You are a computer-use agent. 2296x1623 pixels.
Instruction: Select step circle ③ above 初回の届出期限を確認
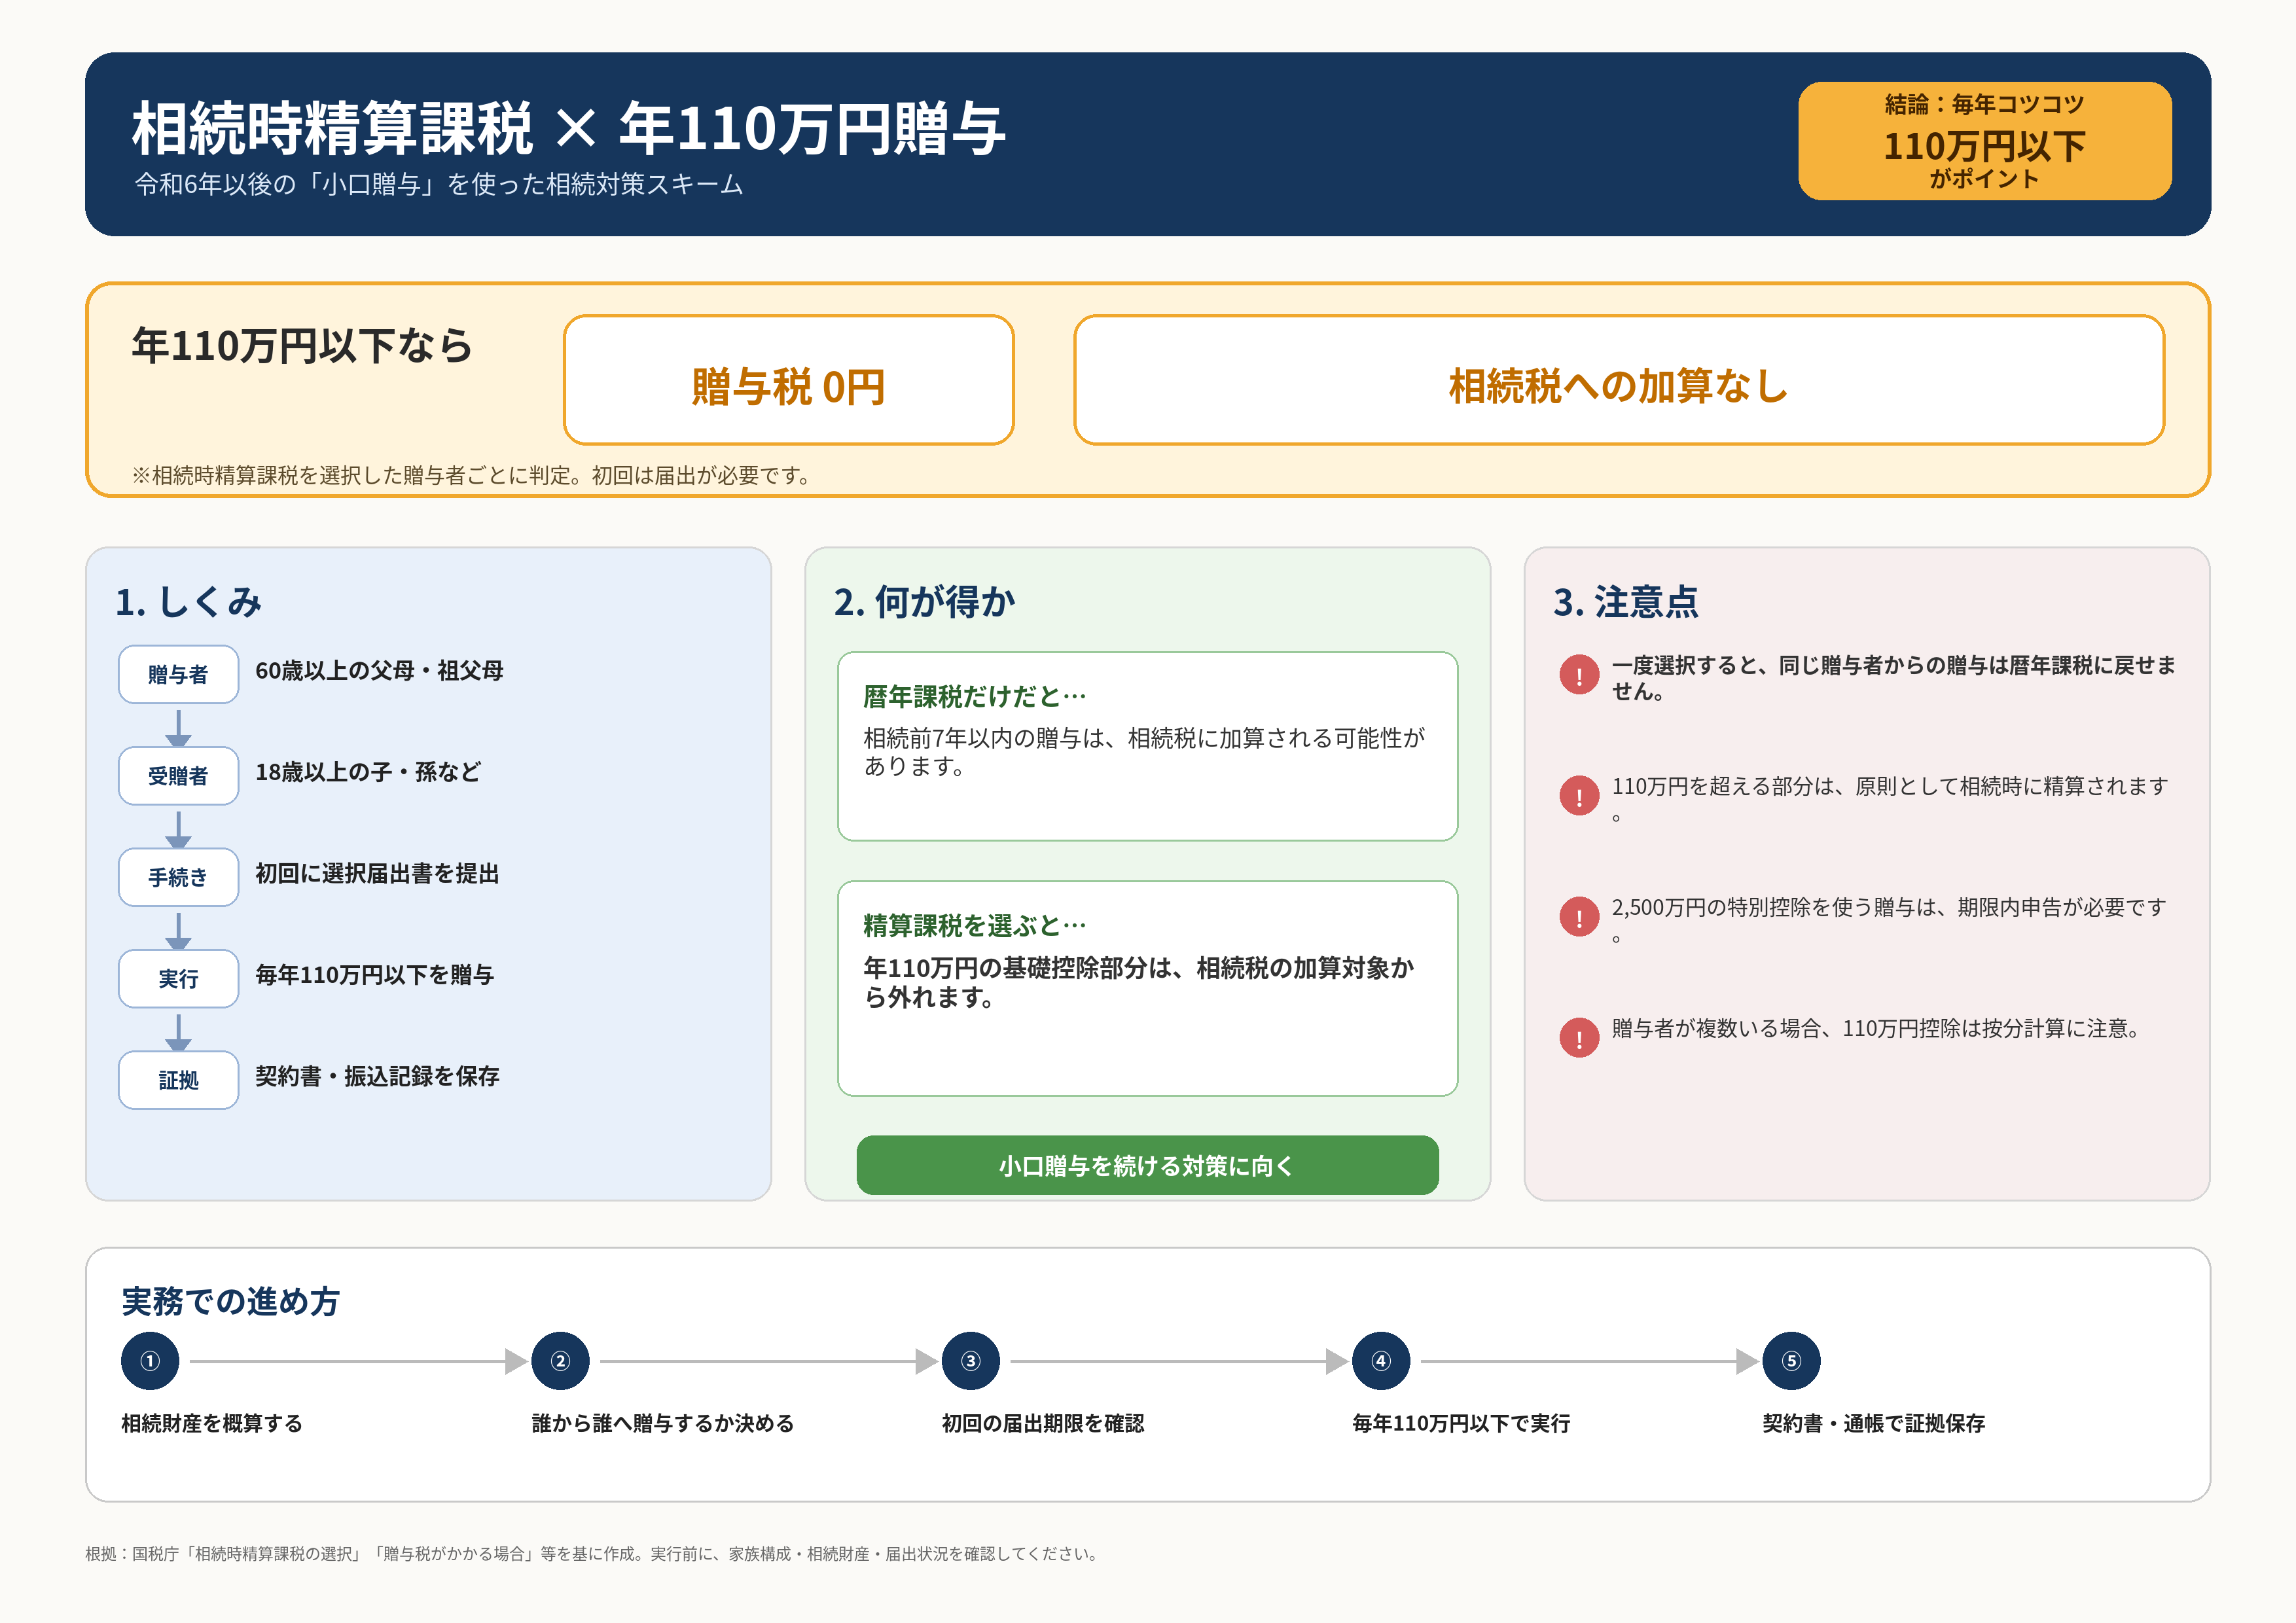tap(971, 1361)
